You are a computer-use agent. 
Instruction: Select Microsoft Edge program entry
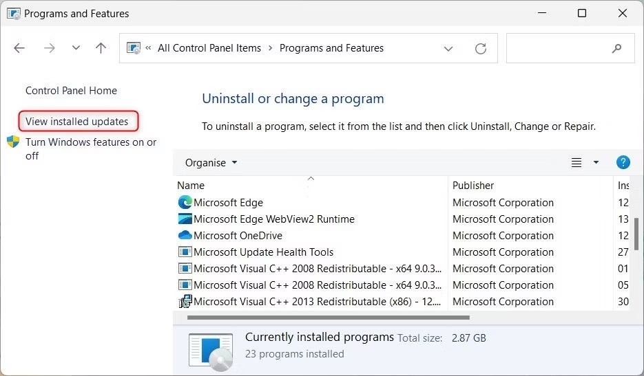[x=229, y=203]
